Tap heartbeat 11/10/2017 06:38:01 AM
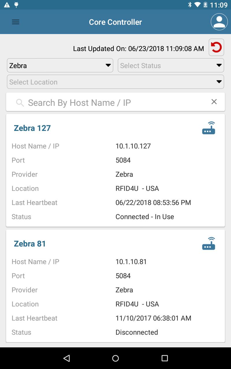This screenshot has width=231, height=369. click(x=153, y=318)
